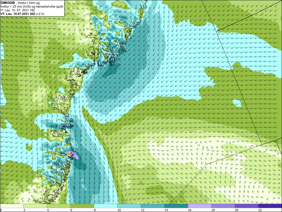Image resolution: width=282 pixels, height=212 pixels.
Task: Click the 16-18 m/s lavender legend swatch
Action: tap(200, 206)
